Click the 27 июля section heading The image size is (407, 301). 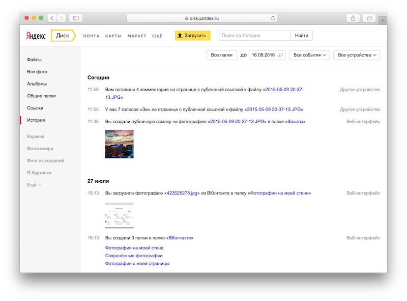click(x=98, y=181)
